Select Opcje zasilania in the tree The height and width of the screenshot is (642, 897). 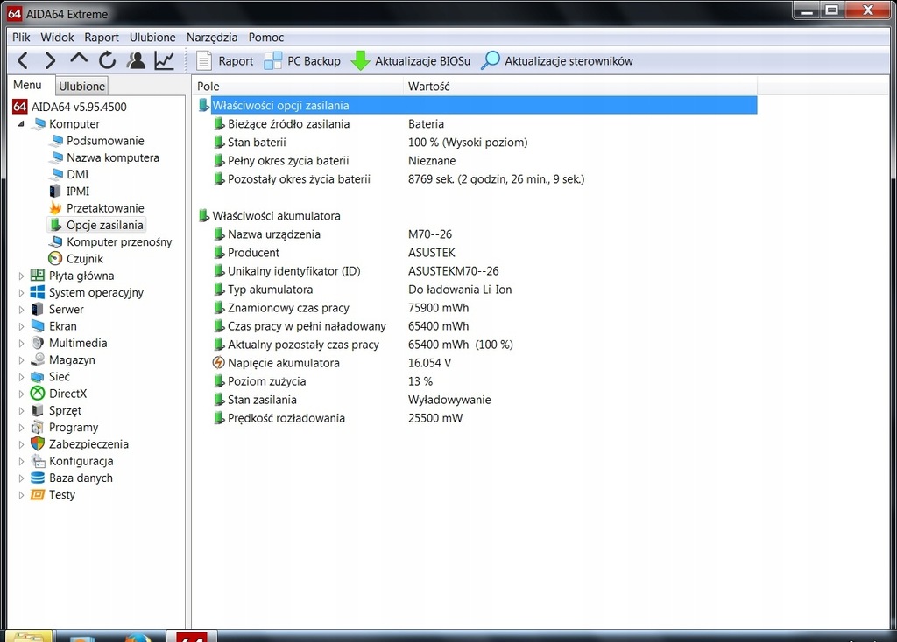tap(105, 225)
